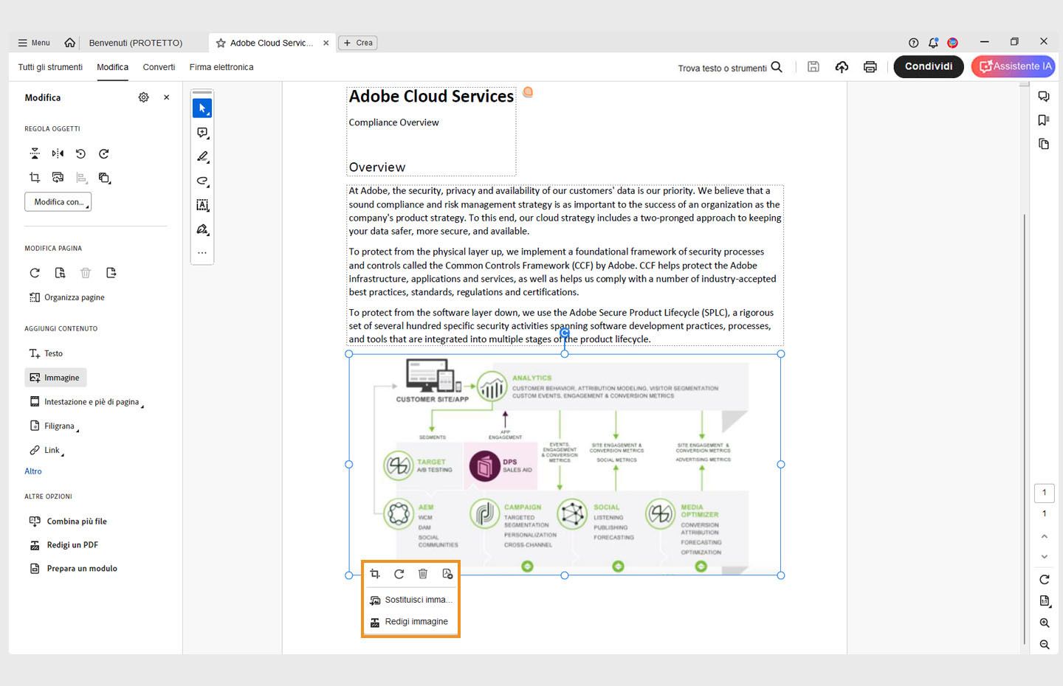This screenshot has width=1063, height=686.
Task: Select the highlighter tool in the vertical toolbar
Action: pyautogui.click(x=202, y=156)
